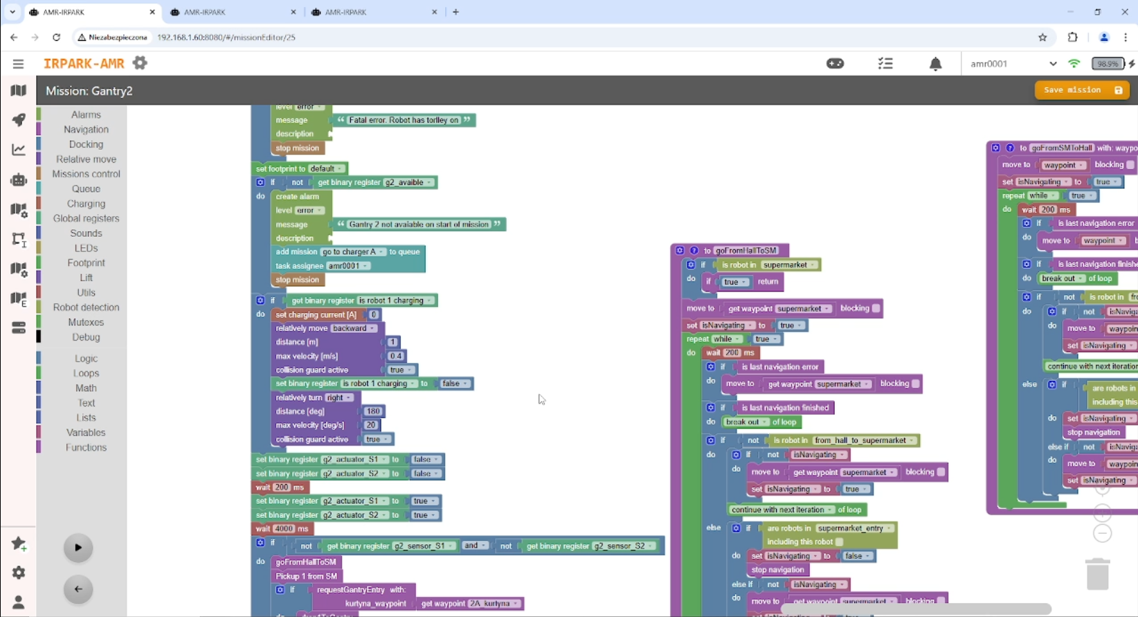Open the g2_avaible register dropdown
The image size is (1138, 617).
409,183
